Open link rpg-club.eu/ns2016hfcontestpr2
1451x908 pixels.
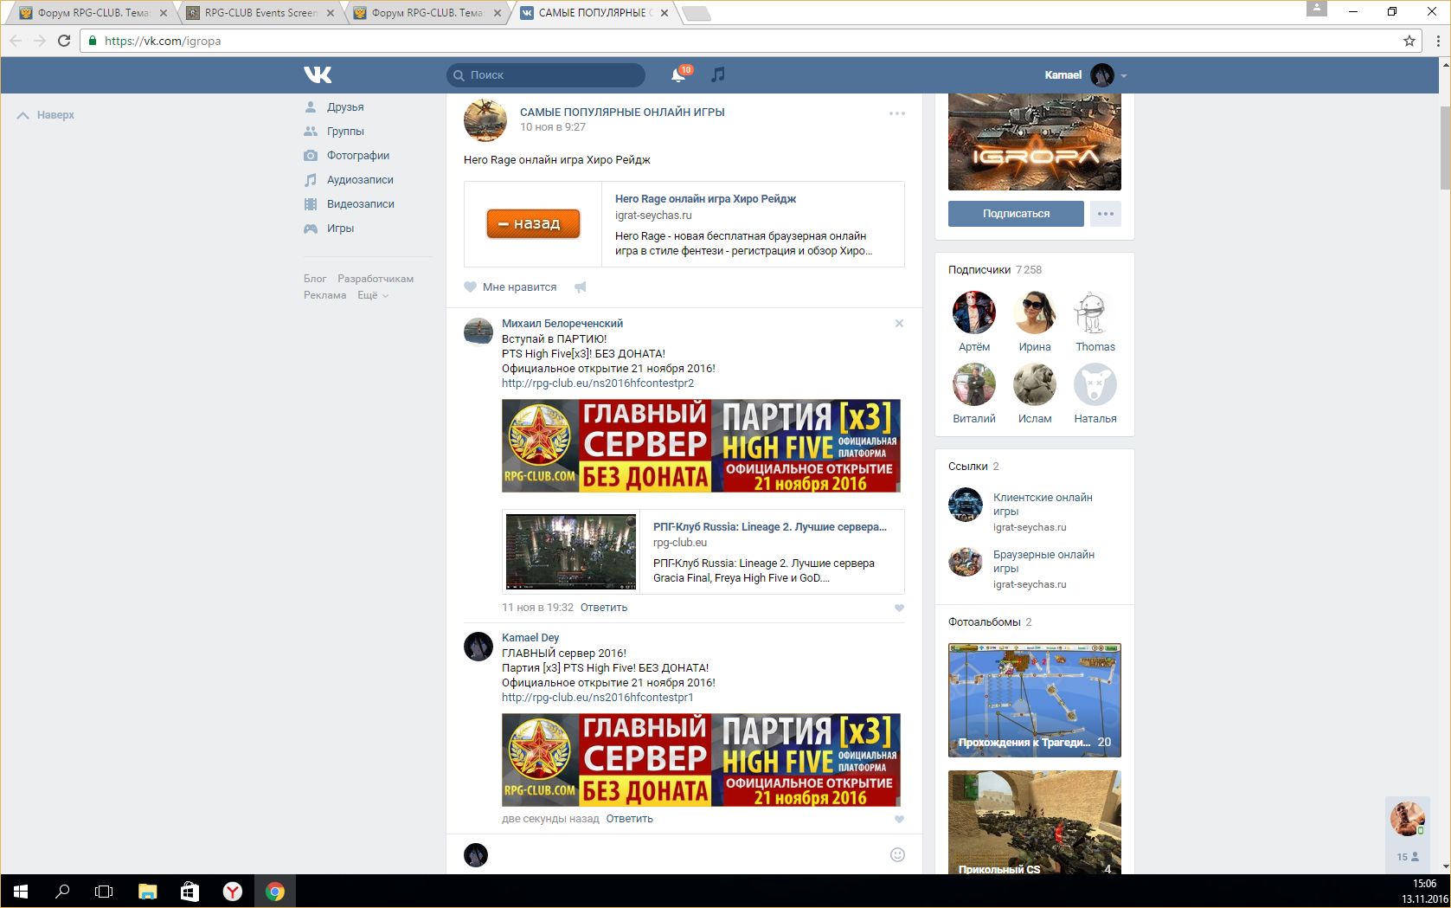[x=598, y=383]
